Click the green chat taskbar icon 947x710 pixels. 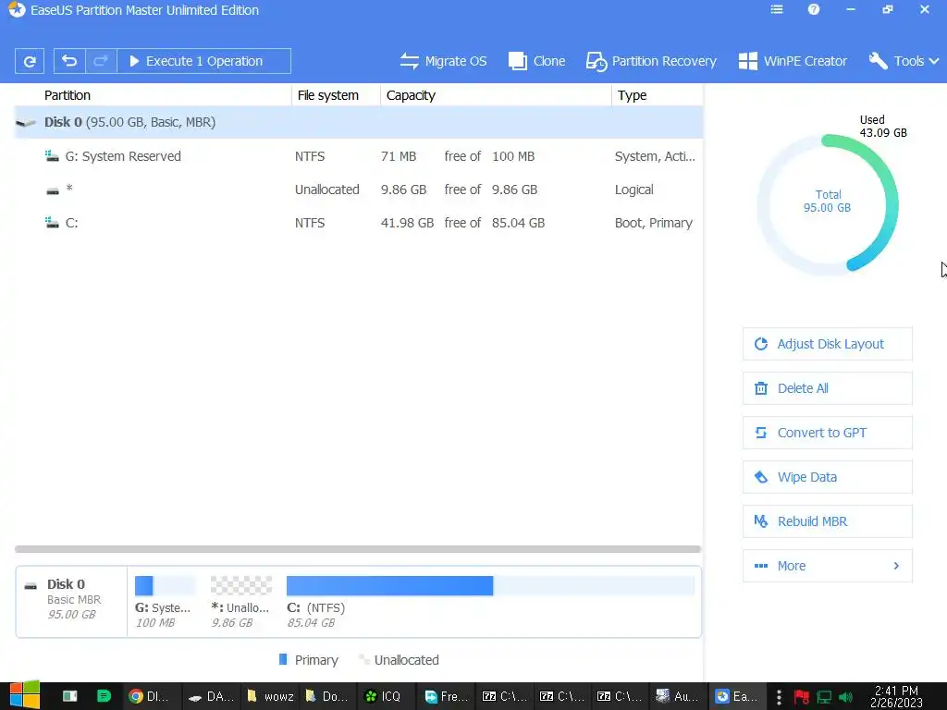coord(104,696)
